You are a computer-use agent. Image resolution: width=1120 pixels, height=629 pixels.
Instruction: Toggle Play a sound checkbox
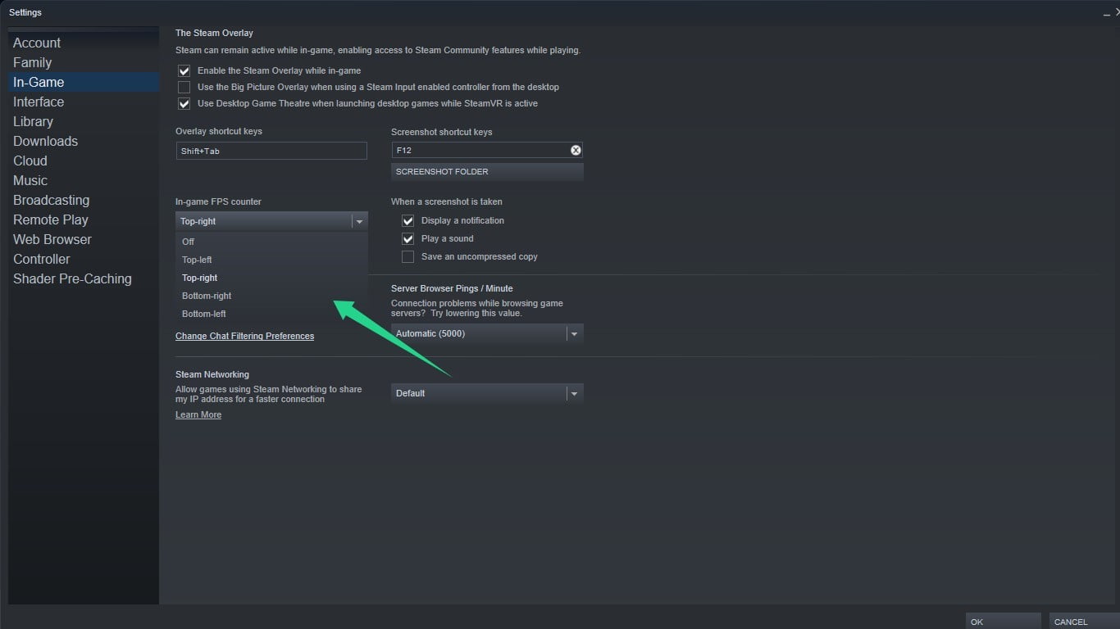click(407, 239)
